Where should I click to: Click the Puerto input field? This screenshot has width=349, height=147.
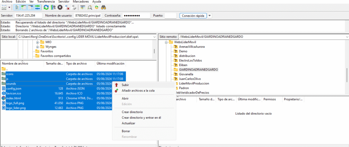pyautogui.click(x=170, y=16)
